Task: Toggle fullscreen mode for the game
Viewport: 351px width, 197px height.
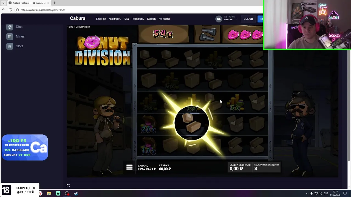Action: 68,186
